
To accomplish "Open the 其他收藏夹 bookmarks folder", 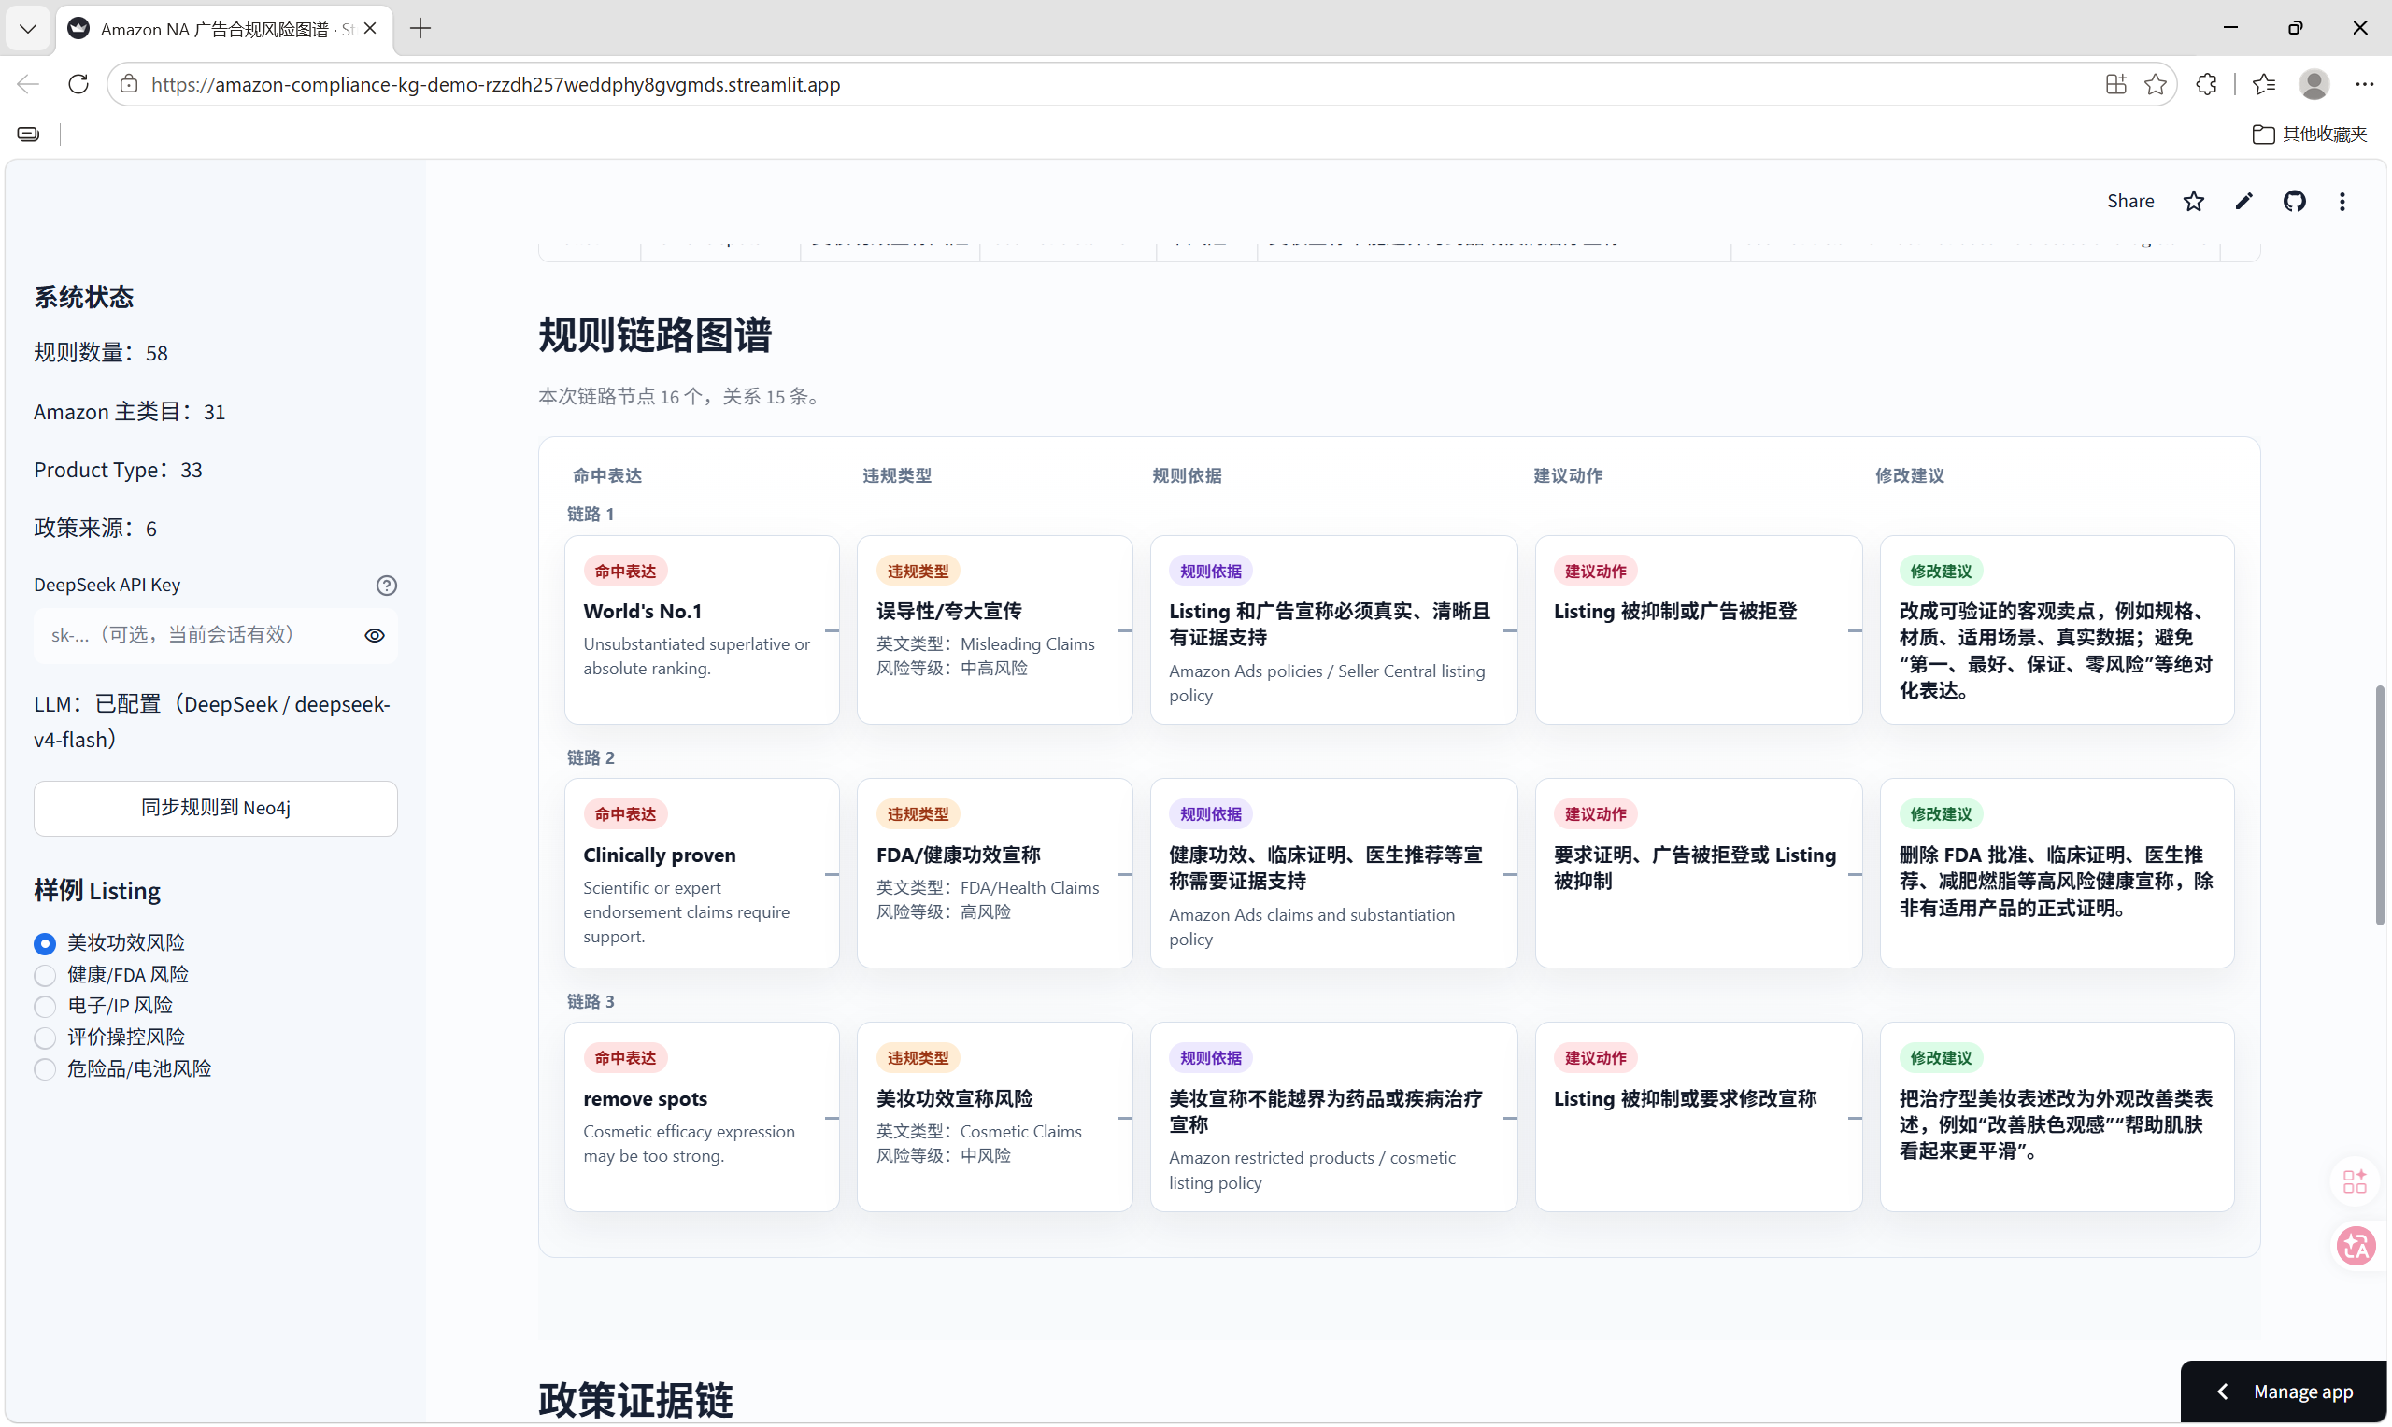I will [2309, 134].
